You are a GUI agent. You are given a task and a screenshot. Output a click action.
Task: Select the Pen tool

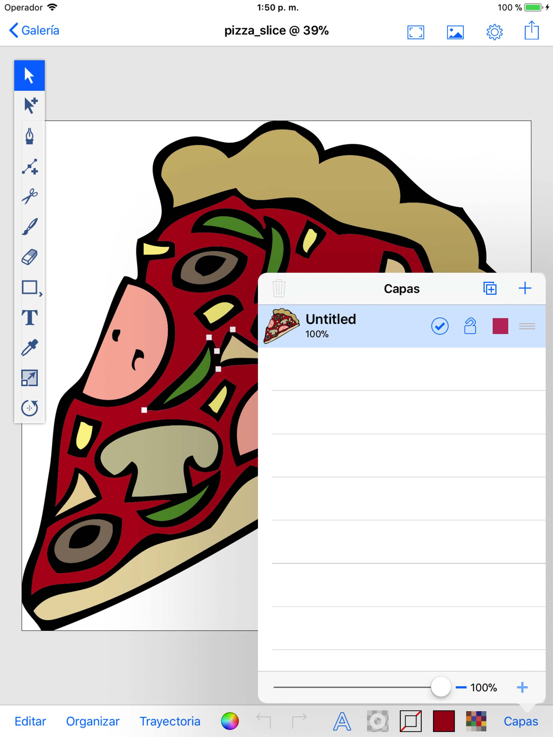[29, 136]
